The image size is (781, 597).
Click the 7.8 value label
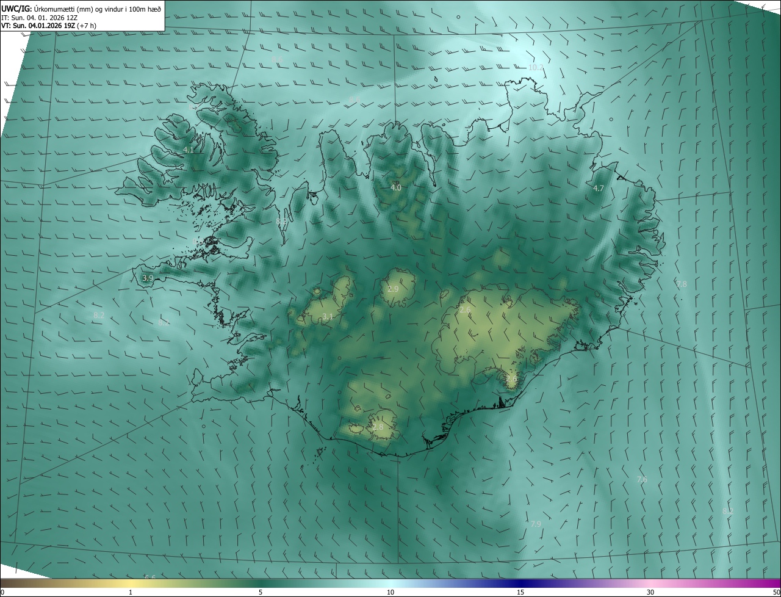681,284
